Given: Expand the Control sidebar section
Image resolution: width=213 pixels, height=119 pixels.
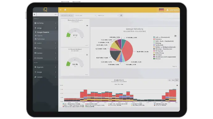Looking at the screenshot, I should (45, 43).
